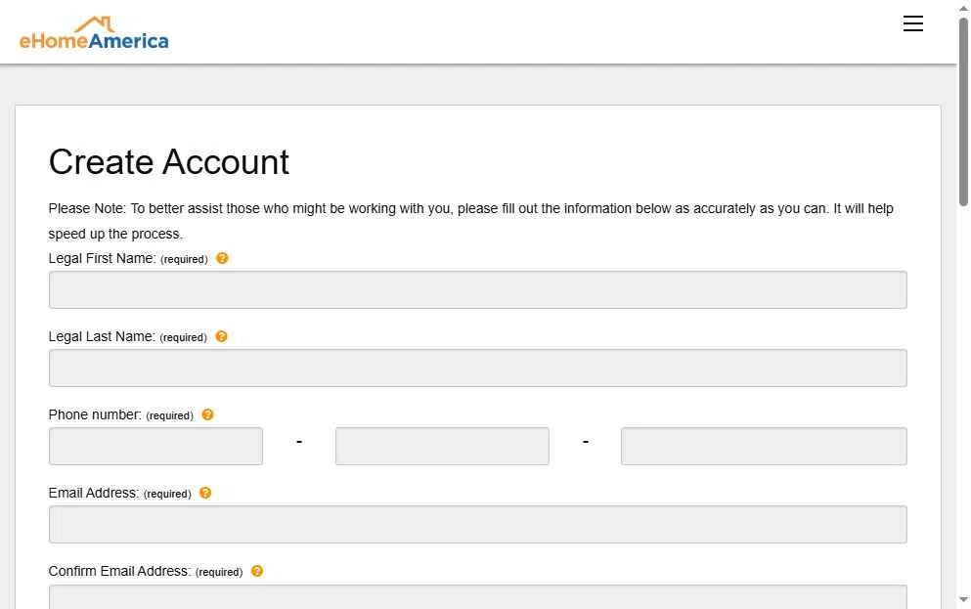971x609 pixels.
Task: Click the eHomeAmerica logo
Action: [94, 33]
